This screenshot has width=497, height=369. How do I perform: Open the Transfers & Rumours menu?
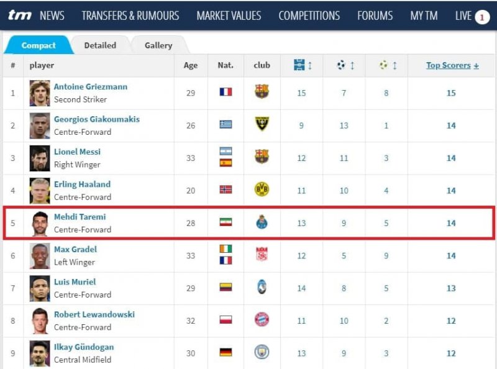point(130,16)
